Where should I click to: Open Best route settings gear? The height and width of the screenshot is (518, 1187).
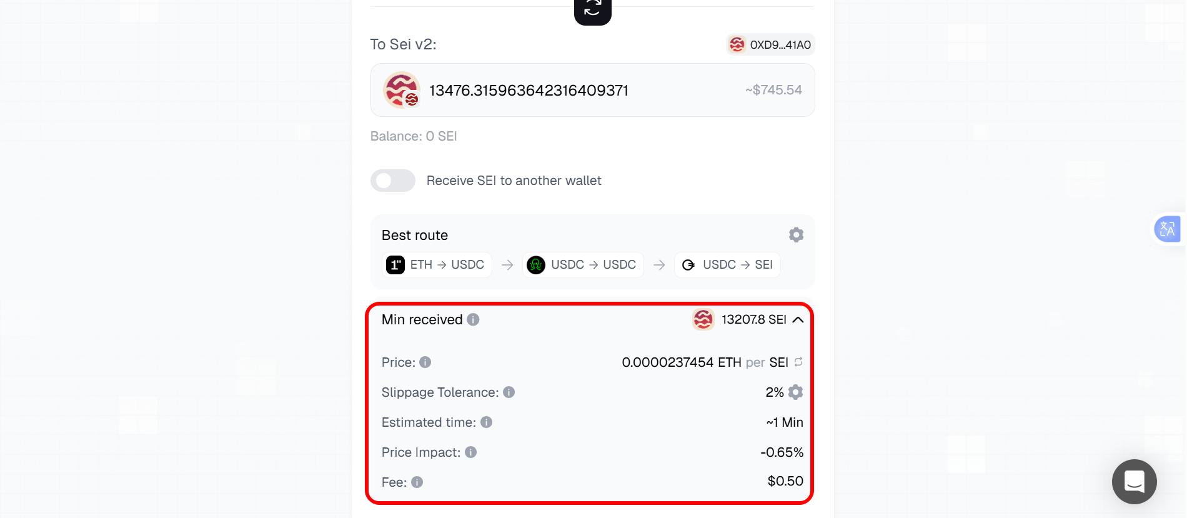[796, 235]
